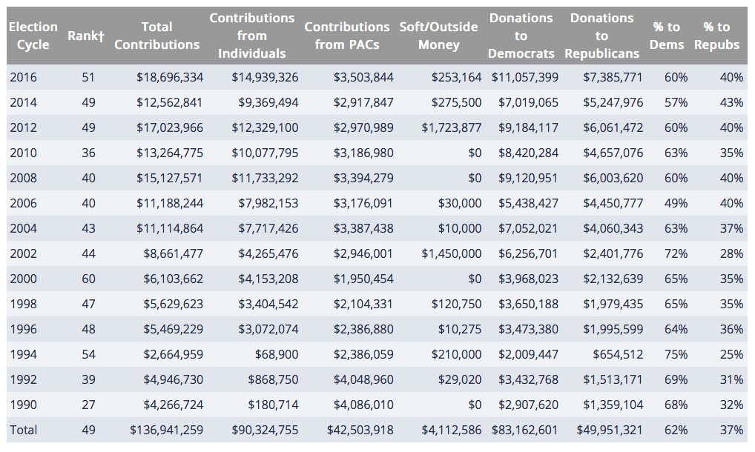The height and width of the screenshot is (452, 755).
Task: Click the Total Contributions column header
Action: (x=156, y=36)
